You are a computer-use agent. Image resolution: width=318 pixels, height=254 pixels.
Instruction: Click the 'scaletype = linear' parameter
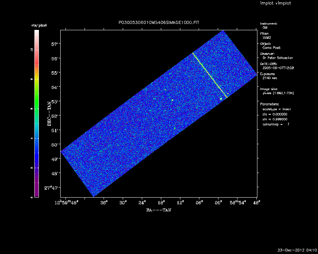[276, 109]
